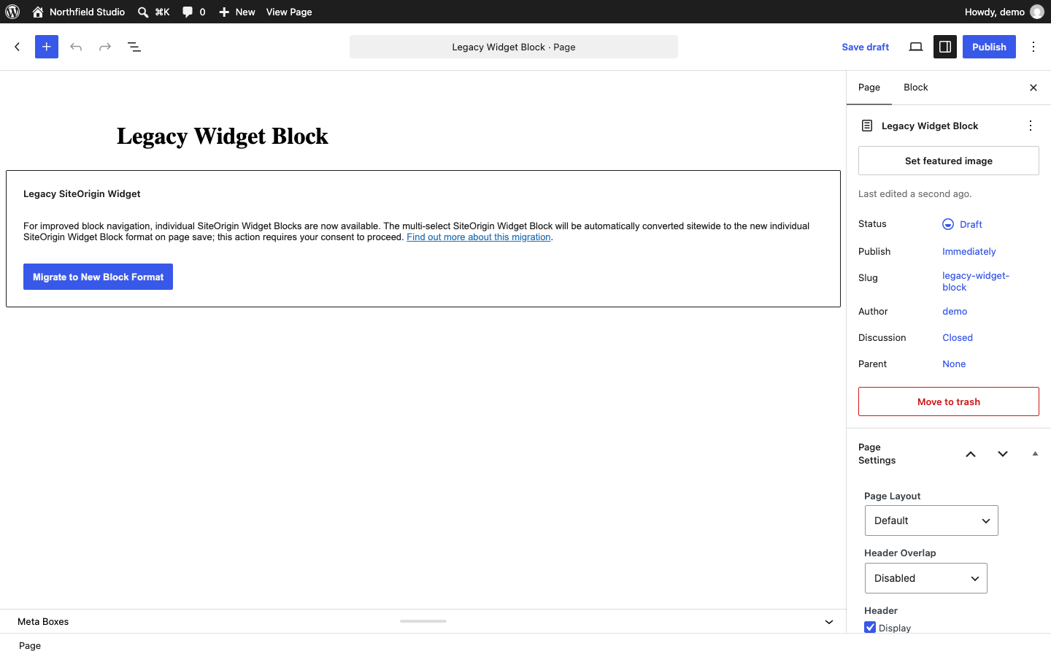Toggle the settings sidebar icon
This screenshot has height=657, width=1051.
[x=945, y=47]
